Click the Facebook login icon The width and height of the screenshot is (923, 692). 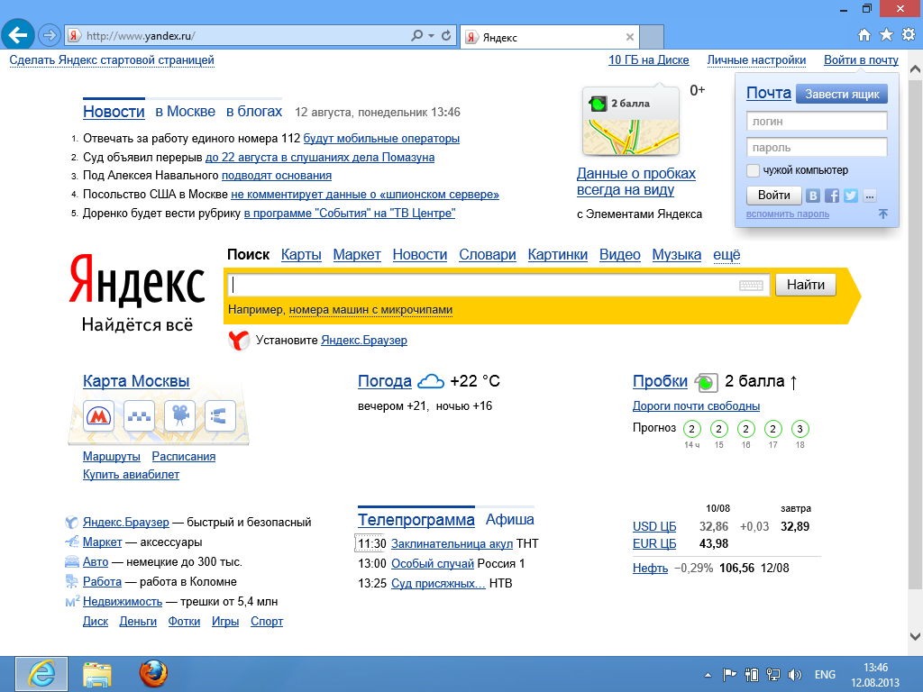[832, 196]
